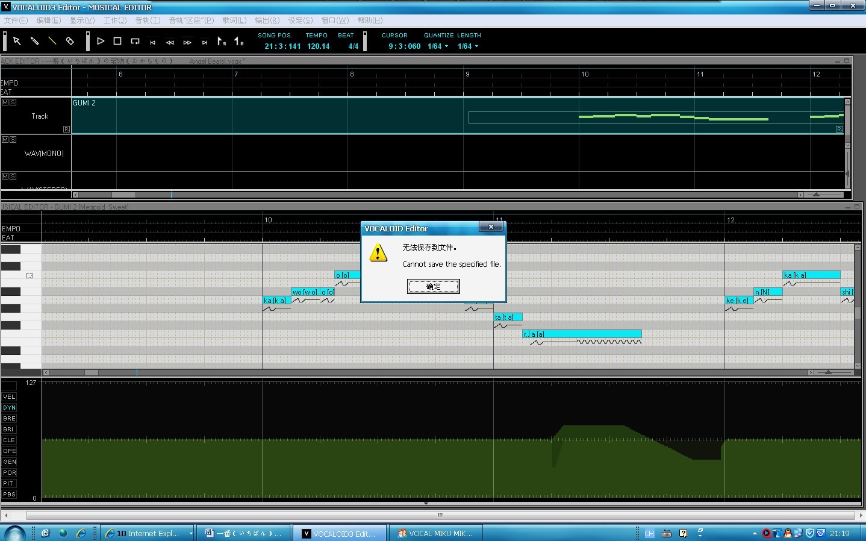Open the 编辑(E) menu
This screenshot has width=866, height=541.
click(x=48, y=20)
